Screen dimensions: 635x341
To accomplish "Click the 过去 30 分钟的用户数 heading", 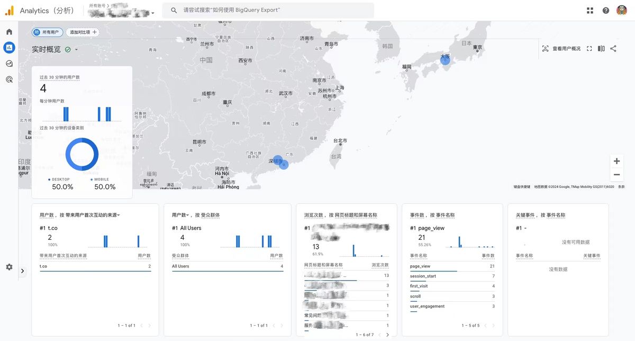I will pos(60,77).
